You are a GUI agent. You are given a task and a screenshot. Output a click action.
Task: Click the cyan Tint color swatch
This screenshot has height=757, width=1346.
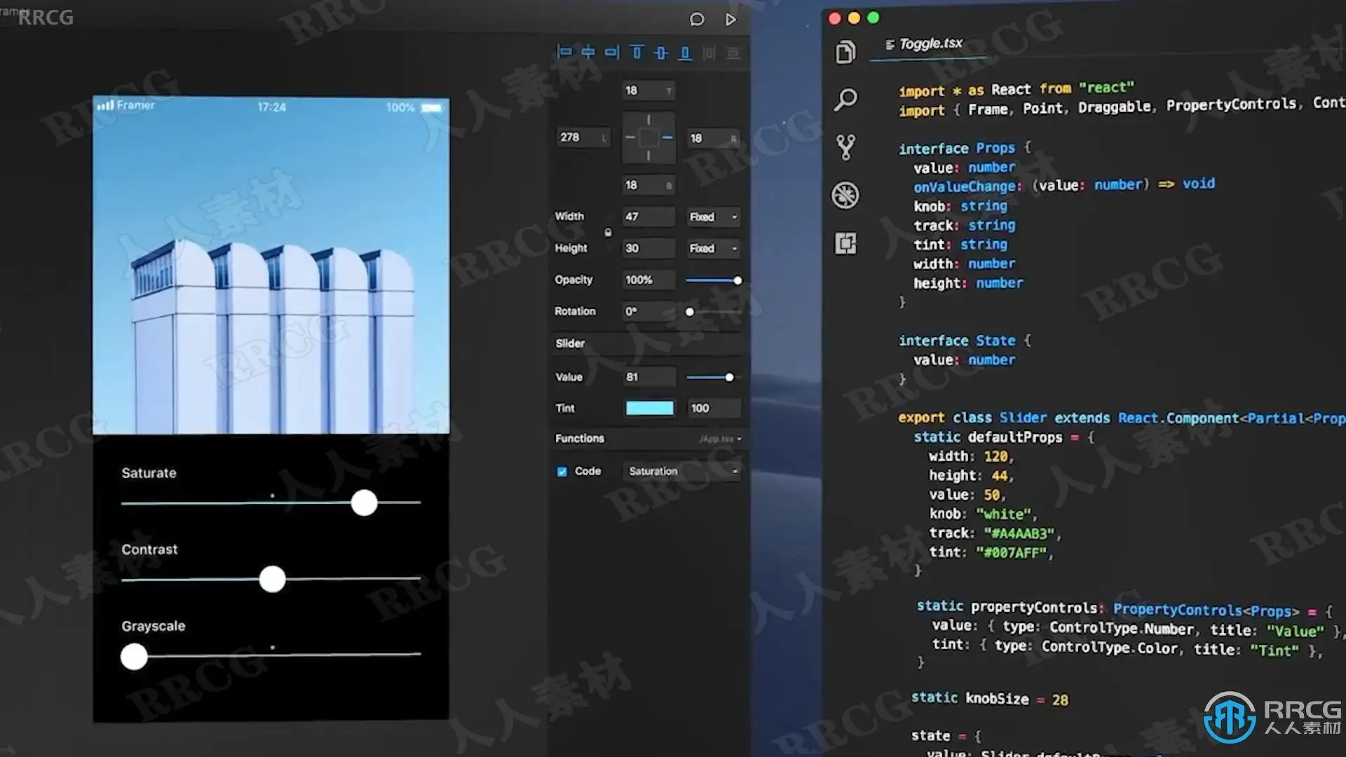click(x=649, y=408)
